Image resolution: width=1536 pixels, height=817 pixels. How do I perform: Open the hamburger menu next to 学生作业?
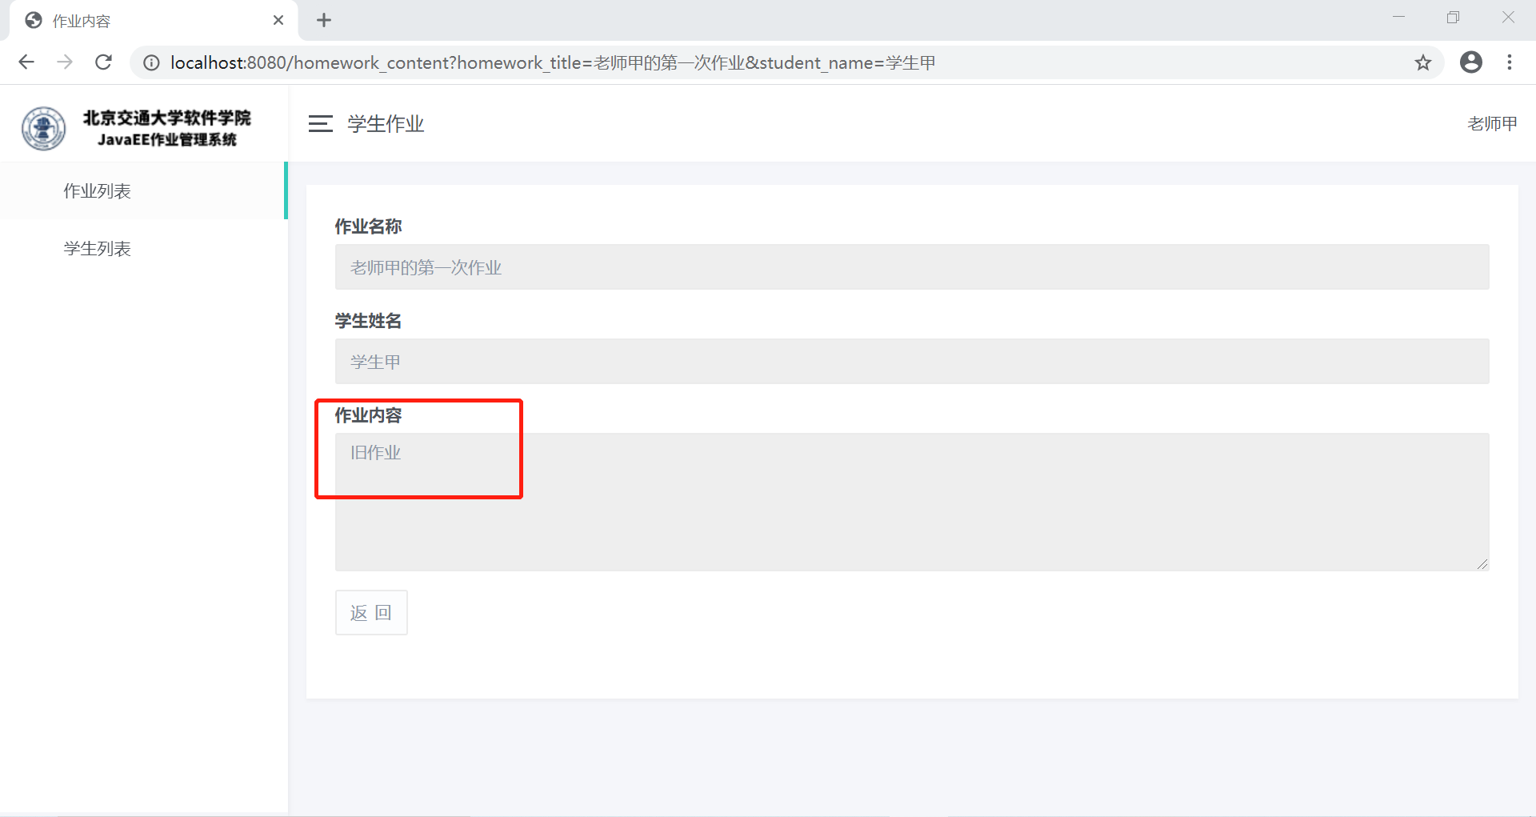pyautogui.click(x=320, y=124)
